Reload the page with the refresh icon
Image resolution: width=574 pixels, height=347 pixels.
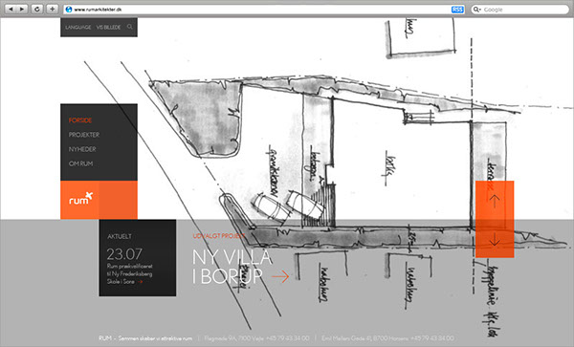pos(37,9)
